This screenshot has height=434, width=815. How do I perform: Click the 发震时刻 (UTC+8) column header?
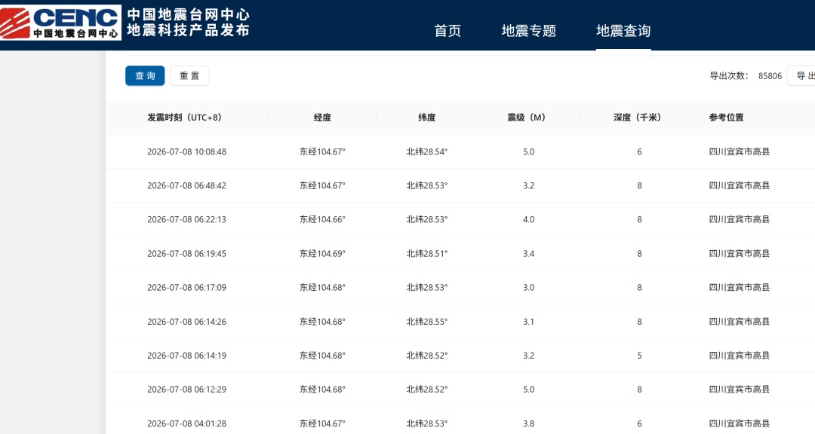[x=185, y=118]
